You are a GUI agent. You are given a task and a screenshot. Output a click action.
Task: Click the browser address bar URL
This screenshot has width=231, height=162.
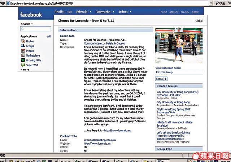point(42,3)
